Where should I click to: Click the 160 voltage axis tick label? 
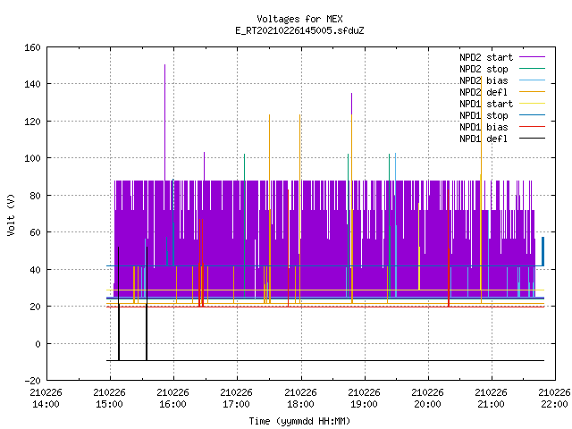(32, 47)
